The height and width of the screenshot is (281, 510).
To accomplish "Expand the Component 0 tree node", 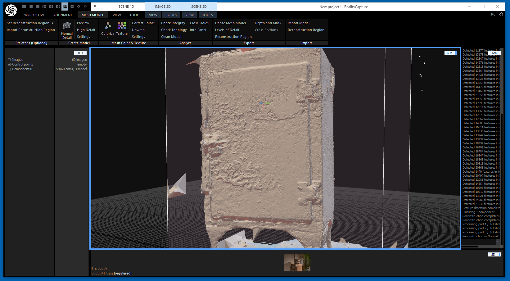I will [9, 69].
